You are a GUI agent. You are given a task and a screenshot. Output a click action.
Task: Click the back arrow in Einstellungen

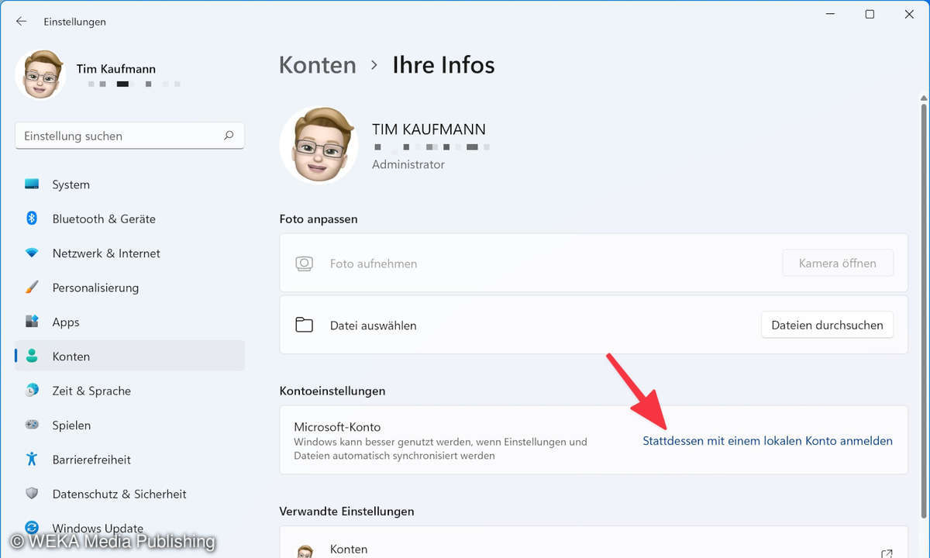[x=21, y=21]
